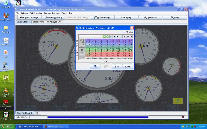
Task: Open the Advanced toolbar dropdown
Action: [x=151, y=18]
